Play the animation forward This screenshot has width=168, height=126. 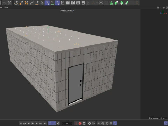coord(33,123)
